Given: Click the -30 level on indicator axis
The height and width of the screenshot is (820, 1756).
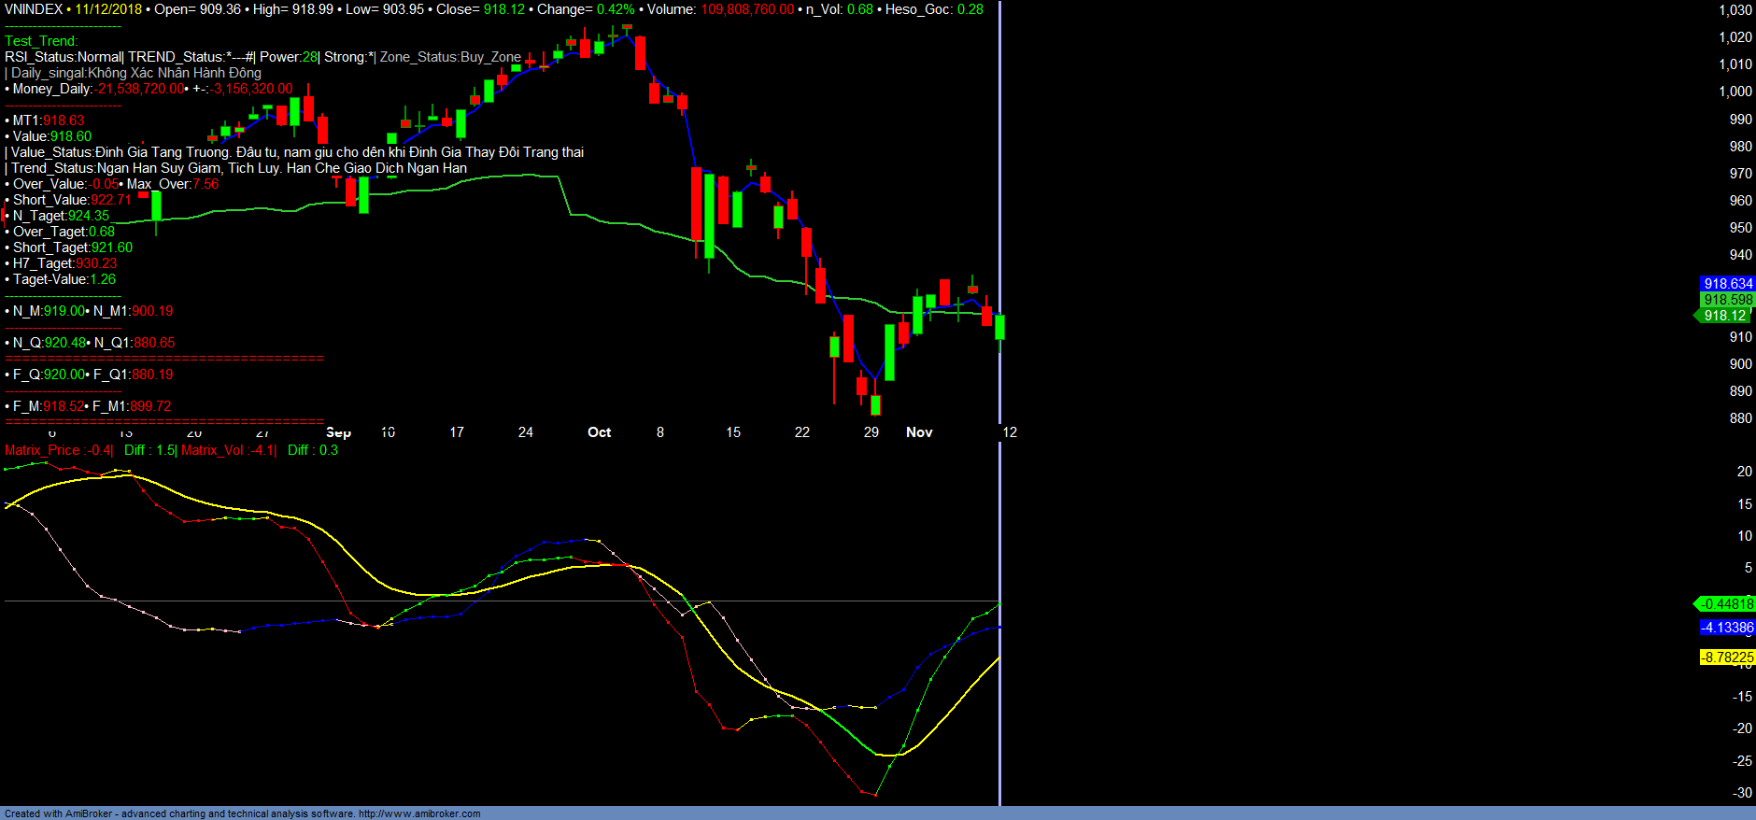Looking at the screenshot, I should click(1742, 793).
